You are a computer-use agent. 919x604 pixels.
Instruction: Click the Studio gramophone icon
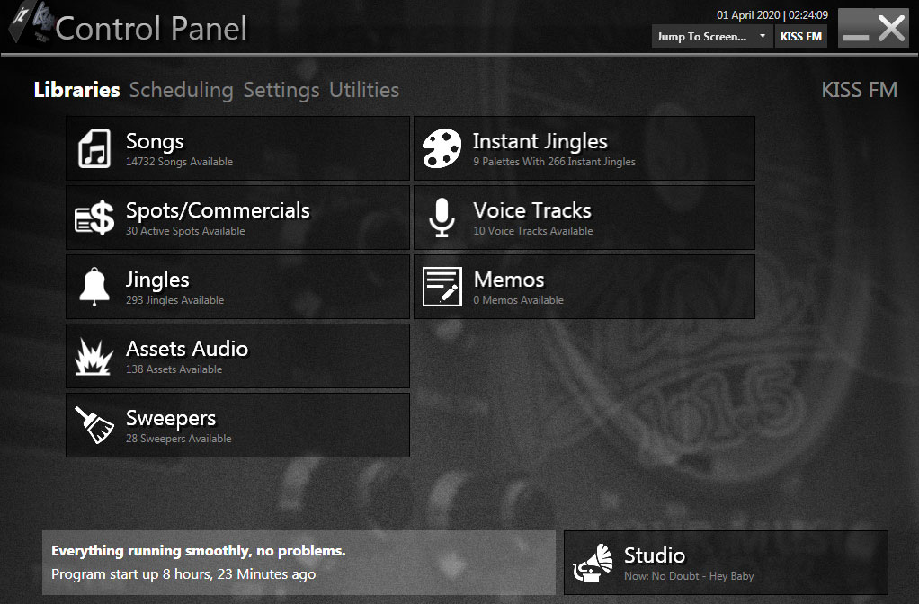593,563
